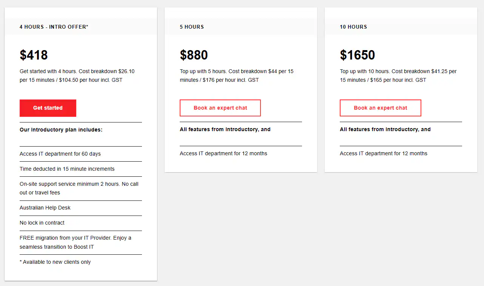Image resolution: width=484 pixels, height=286 pixels.
Task: Select the 4 HOURS - INTRO OFFER plan header
Action: pyautogui.click(x=54, y=27)
